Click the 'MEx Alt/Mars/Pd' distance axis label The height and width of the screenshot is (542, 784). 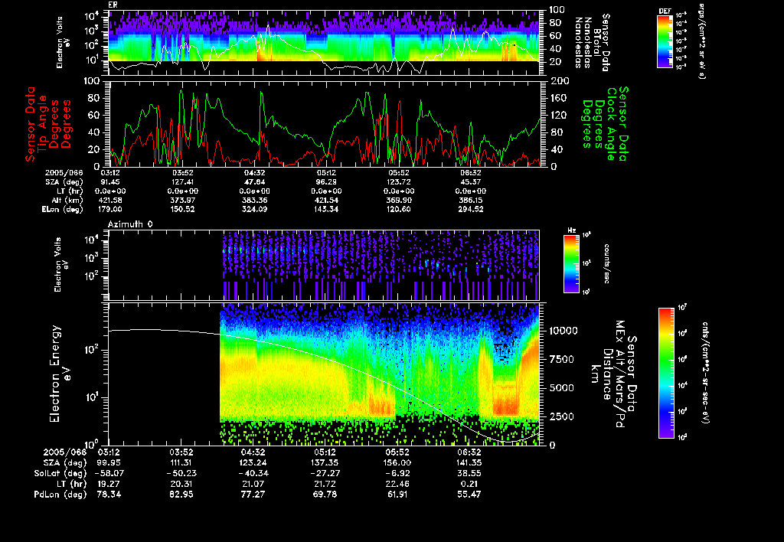click(619, 374)
